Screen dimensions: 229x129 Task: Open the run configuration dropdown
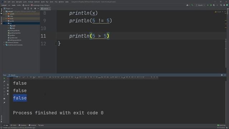(x=200, y=5)
